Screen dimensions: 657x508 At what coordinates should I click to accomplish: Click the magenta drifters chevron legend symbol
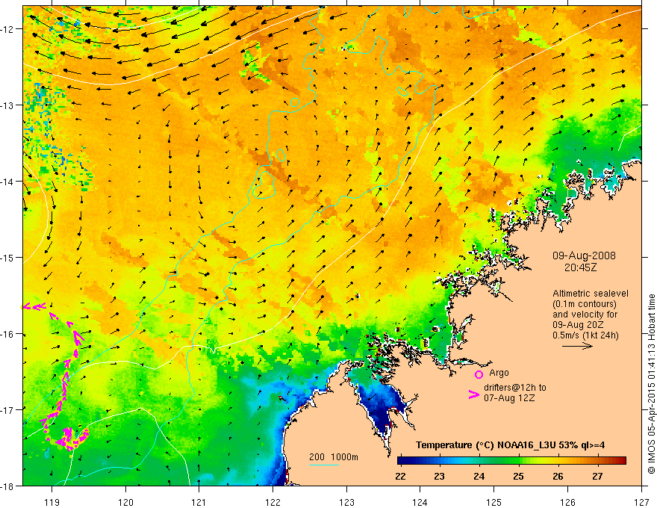coord(473,394)
